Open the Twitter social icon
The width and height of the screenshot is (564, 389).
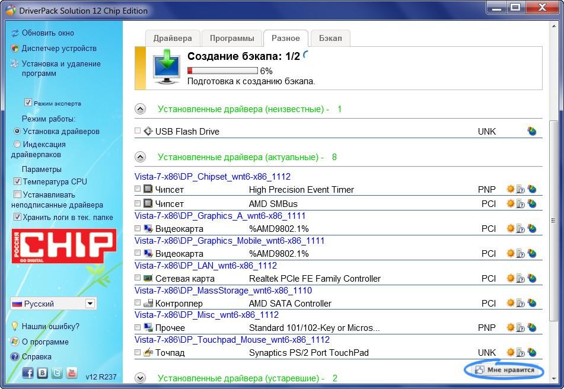point(57,373)
